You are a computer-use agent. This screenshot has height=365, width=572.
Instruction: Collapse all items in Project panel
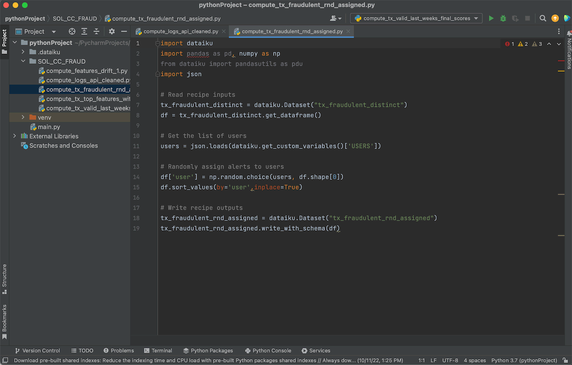(x=96, y=32)
